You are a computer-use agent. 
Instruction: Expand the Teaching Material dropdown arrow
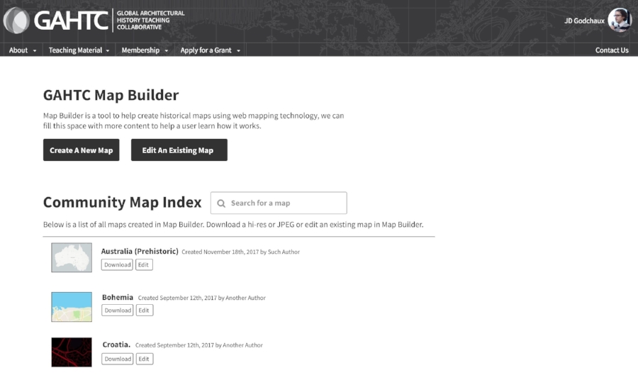click(x=108, y=51)
